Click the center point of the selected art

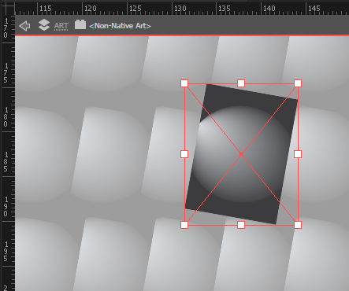point(241,154)
